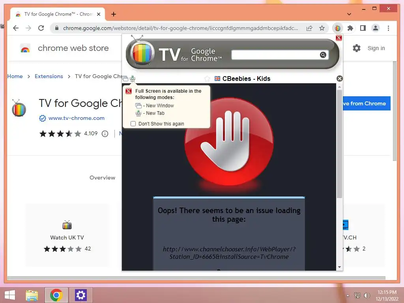The height and width of the screenshot is (303, 404).
Task: Click the horizontal scrollbar at the bottom
Action: [196, 278]
